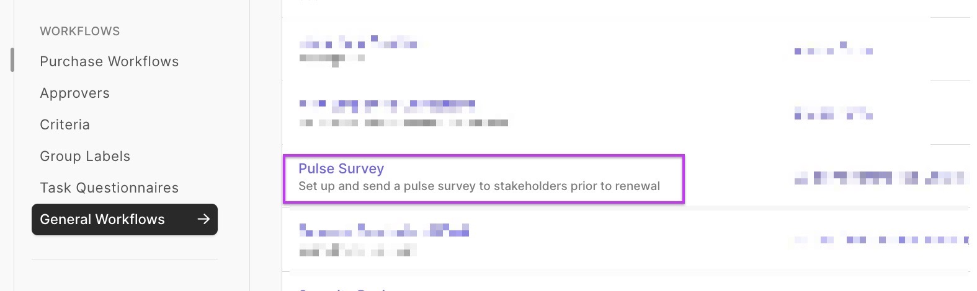Click the Pulse Survey description text
The height and width of the screenshot is (291, 977).
[479, 186]
